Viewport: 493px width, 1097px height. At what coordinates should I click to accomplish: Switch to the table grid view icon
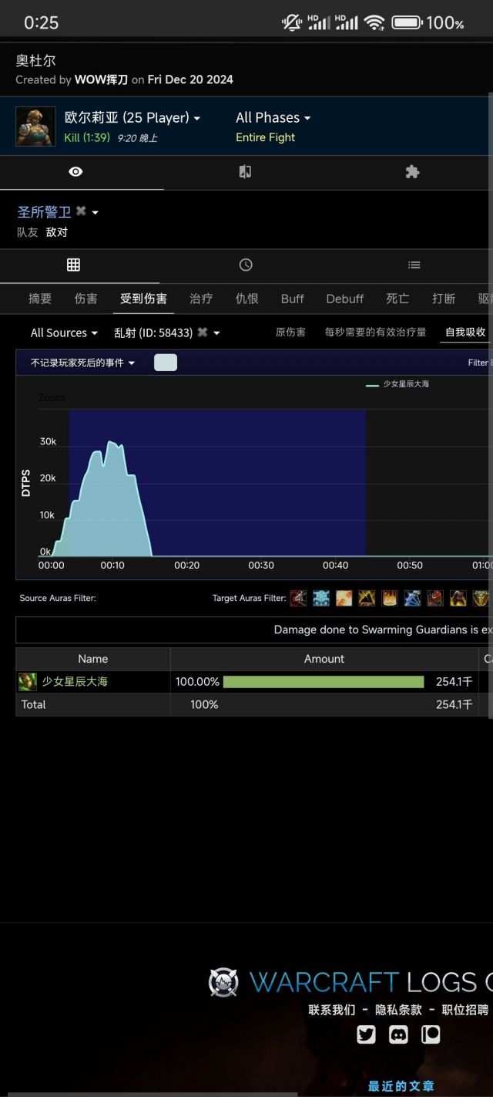[x=73, y=265]
